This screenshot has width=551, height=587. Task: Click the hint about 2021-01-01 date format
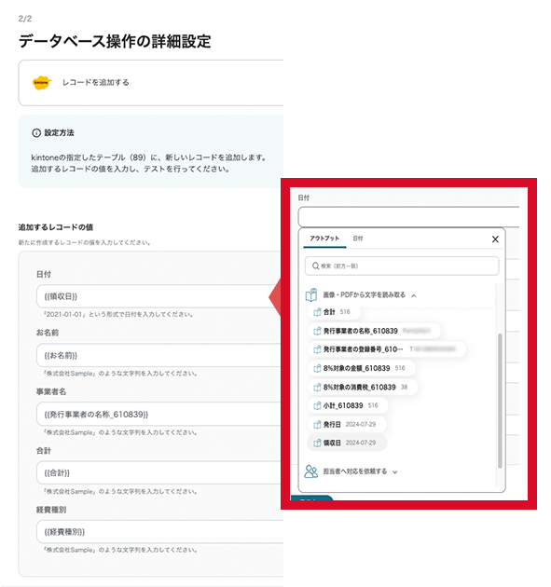[x=118, y=315]
